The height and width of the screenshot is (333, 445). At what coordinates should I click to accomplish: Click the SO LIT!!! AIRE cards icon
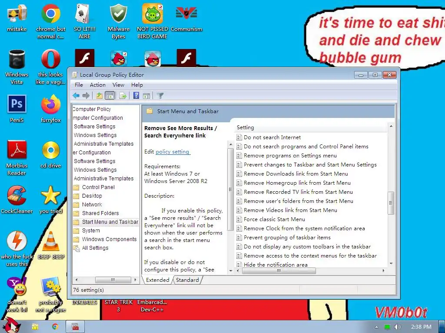(x=84, y=21)
